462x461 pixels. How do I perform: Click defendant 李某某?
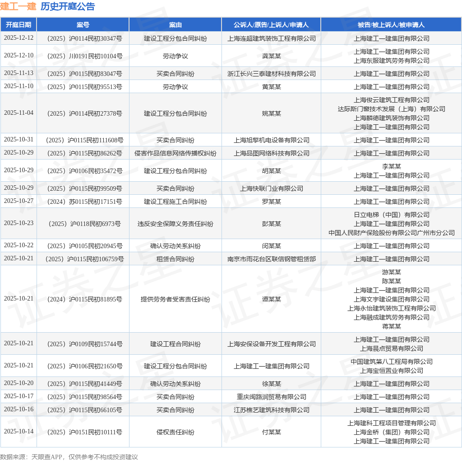[391, 166]
